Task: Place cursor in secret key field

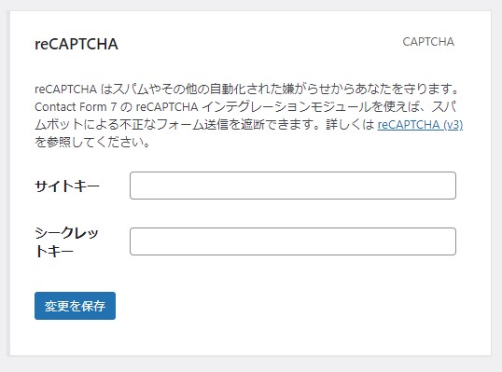Action: 293,241
